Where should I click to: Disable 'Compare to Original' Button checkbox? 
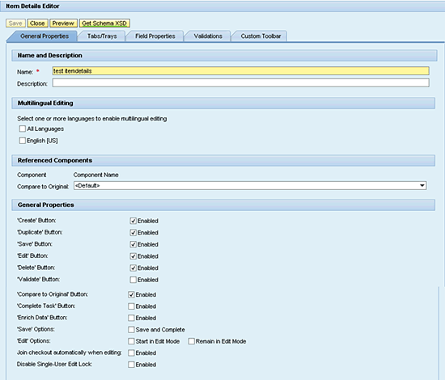(131, 295)
